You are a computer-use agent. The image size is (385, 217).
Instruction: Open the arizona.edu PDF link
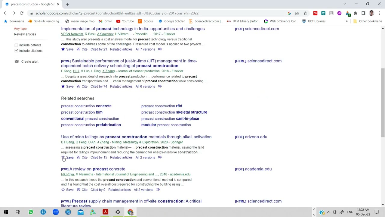(x=251, y=137)
